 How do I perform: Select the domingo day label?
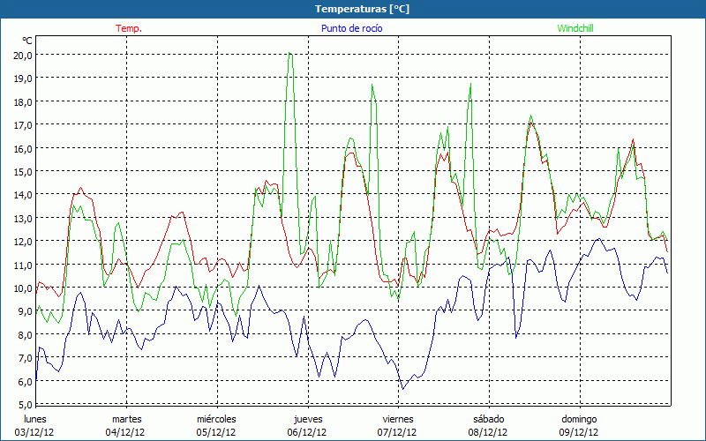pos(579,419)
